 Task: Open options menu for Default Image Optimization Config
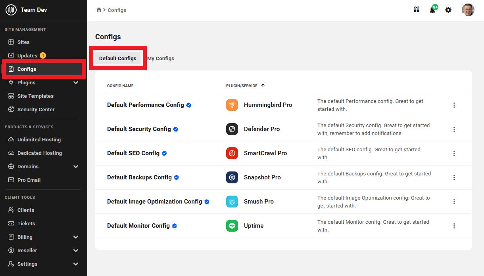click(x=454, y=202)
